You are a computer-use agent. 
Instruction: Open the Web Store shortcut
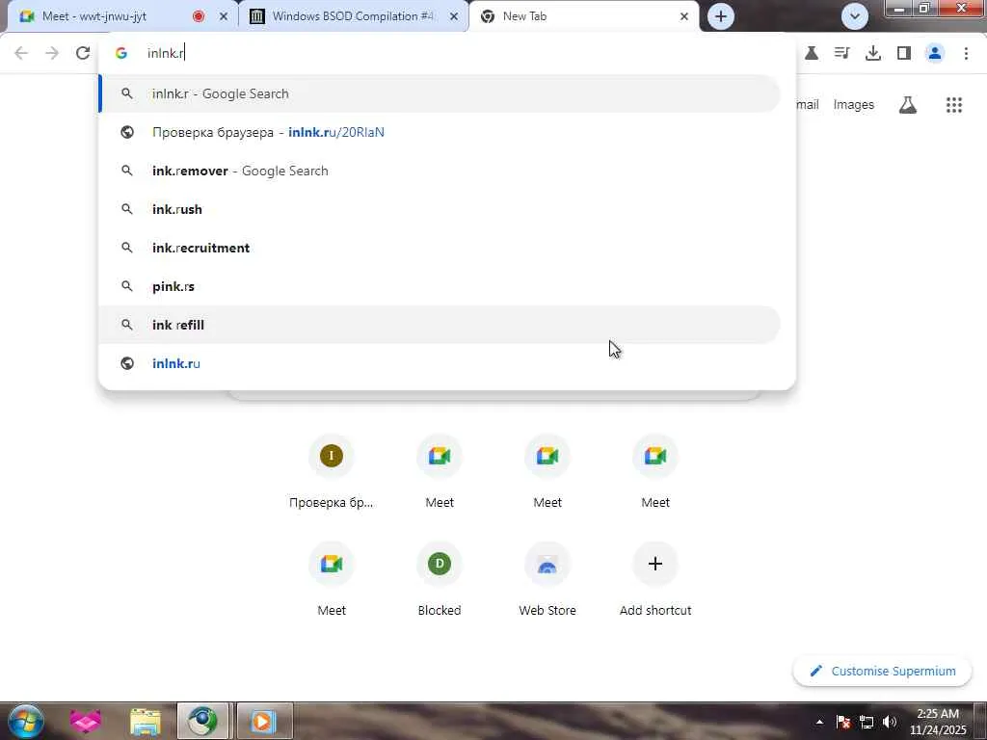547,579
